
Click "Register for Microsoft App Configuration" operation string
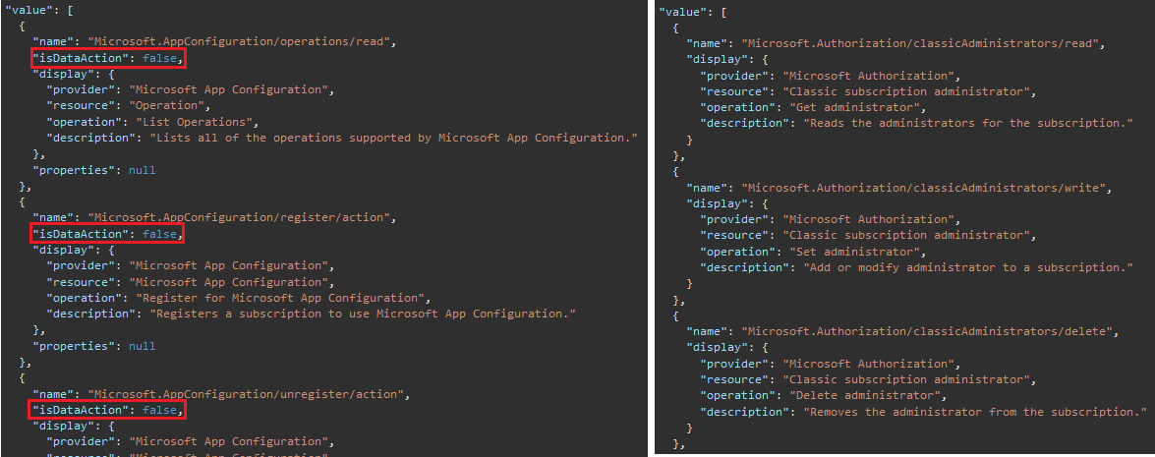point(279,298)
